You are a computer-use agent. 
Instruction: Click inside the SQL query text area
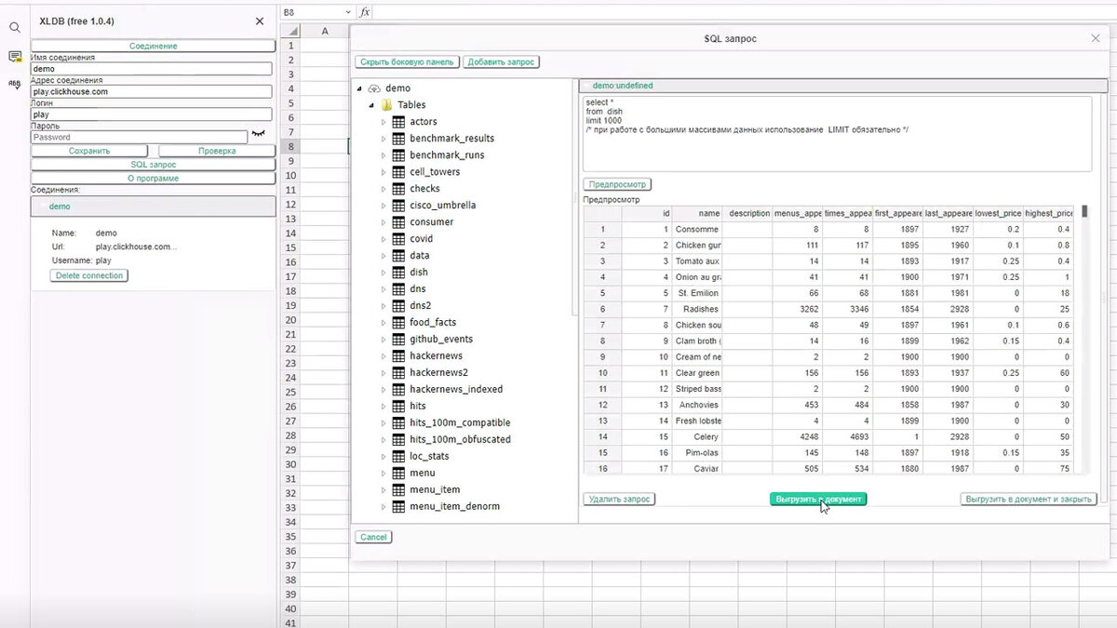pos(838,134)
